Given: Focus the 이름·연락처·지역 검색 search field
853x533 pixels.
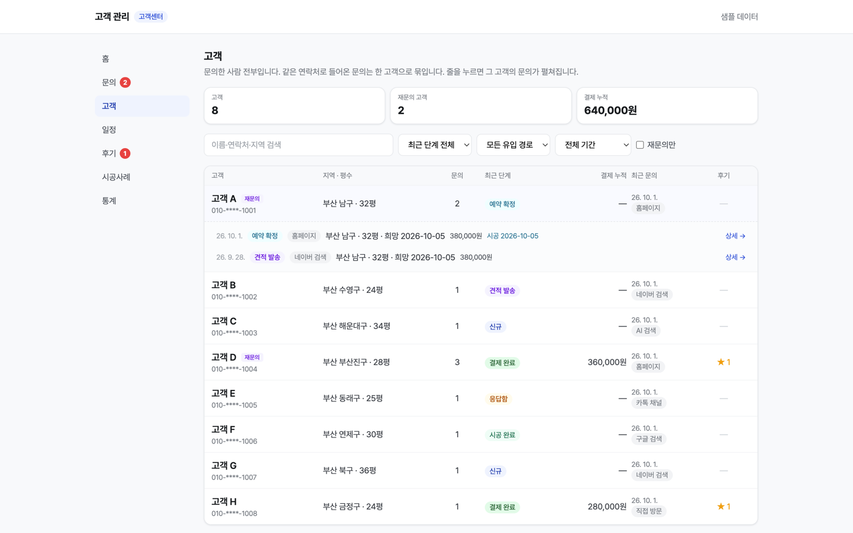Looking at the screenshot, I should coord(299,145).
